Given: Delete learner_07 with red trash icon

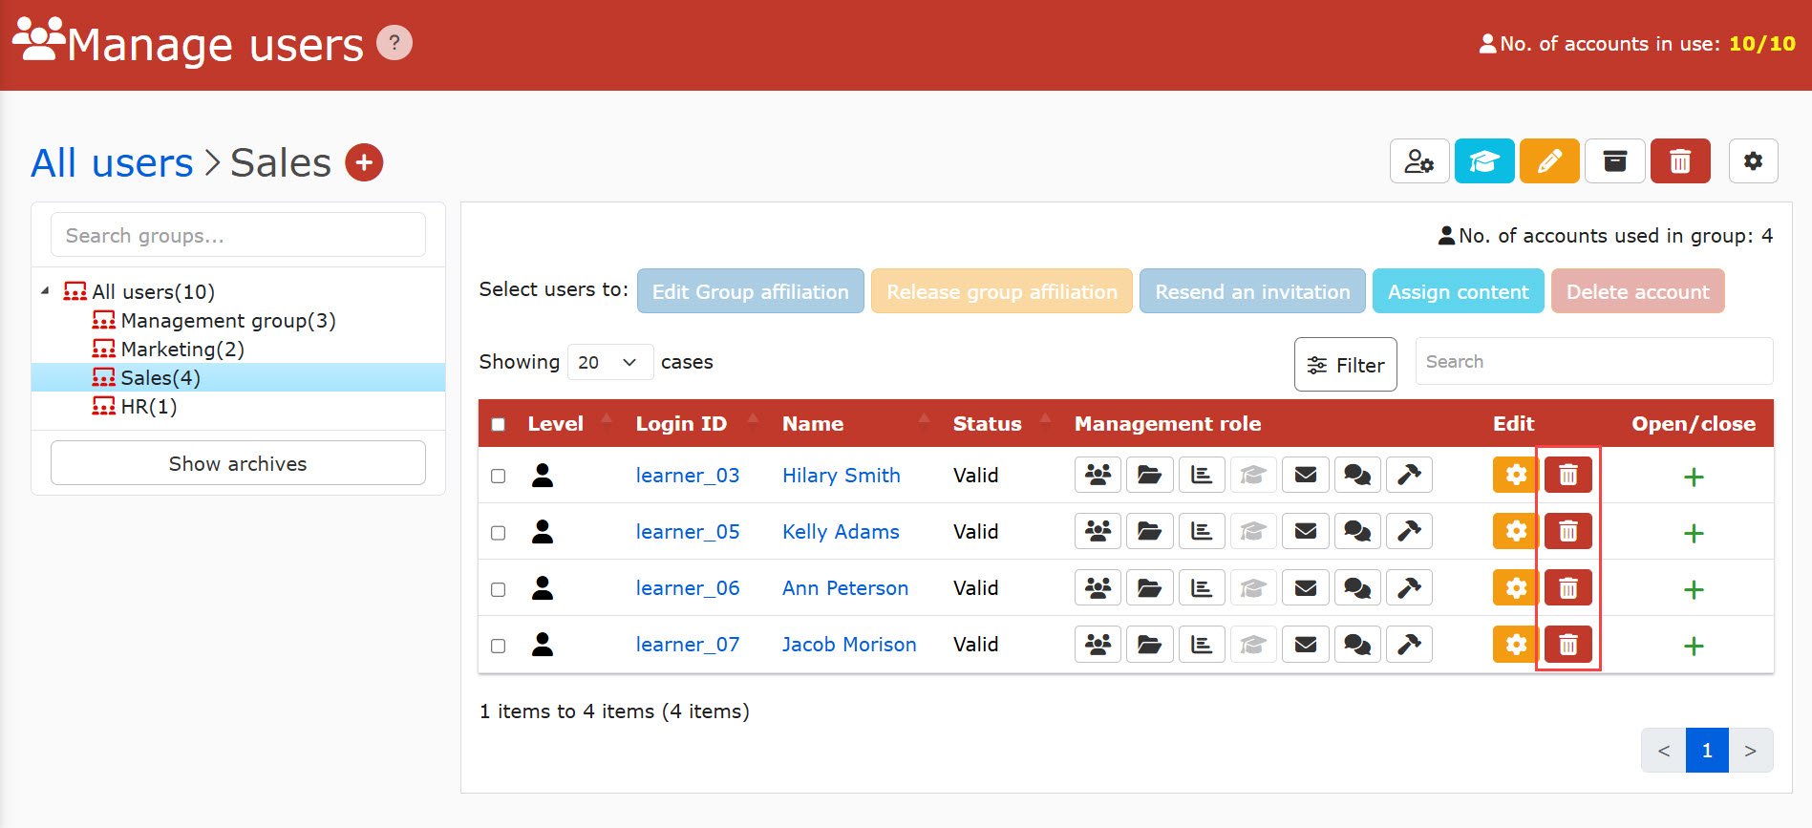Looking at the screenshot, I should (x=1568, y=644).
